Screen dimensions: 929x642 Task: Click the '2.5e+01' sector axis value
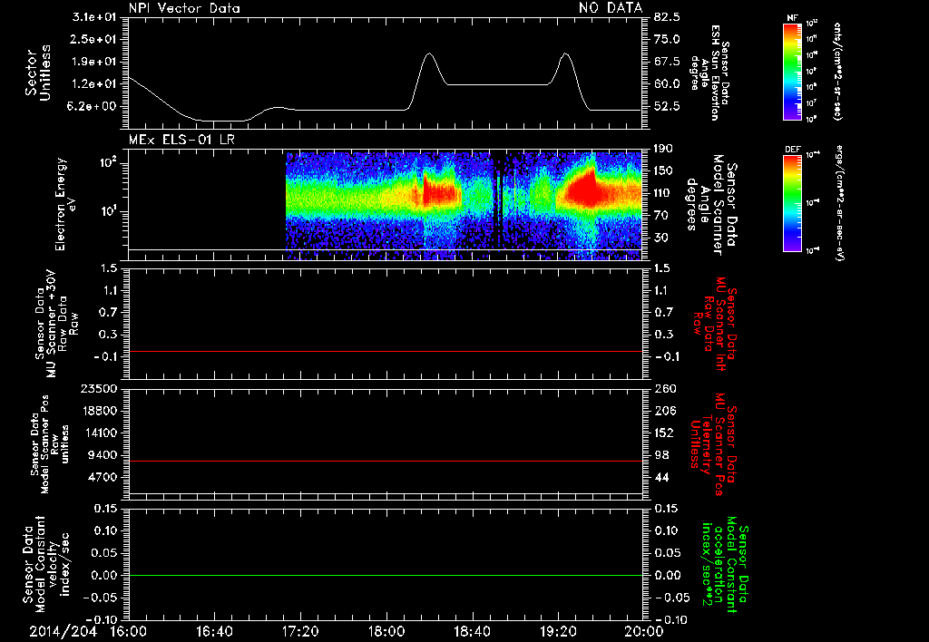94,39
